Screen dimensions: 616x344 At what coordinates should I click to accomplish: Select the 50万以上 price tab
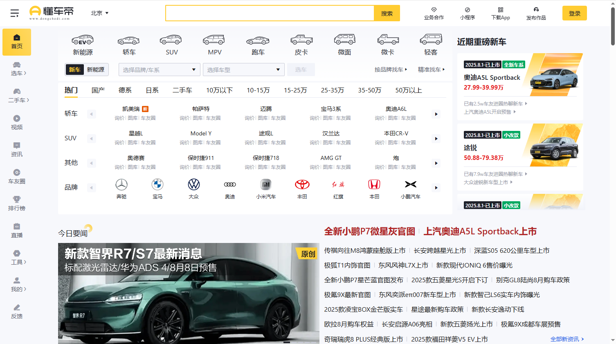click(409, 90)
